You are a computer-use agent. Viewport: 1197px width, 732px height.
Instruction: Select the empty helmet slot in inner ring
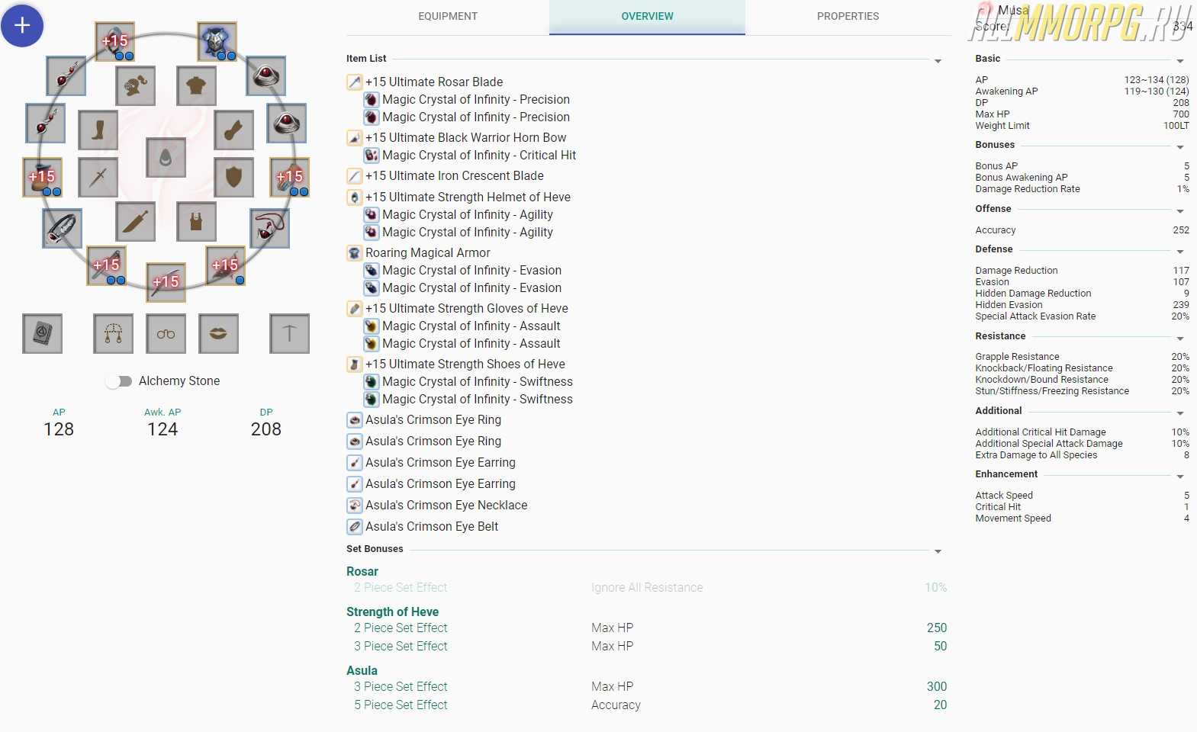coord(136,85)
